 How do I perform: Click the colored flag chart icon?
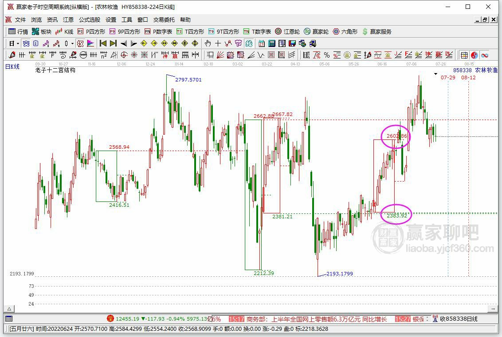pyautogui.click(x=90, y=43)
